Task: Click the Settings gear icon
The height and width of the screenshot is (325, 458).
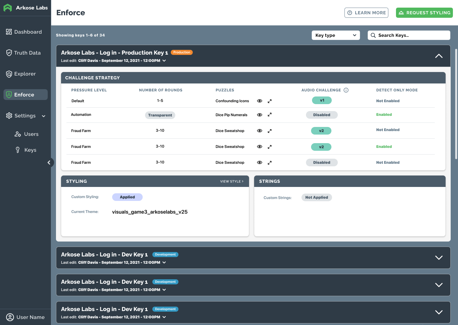Action: 9,116
